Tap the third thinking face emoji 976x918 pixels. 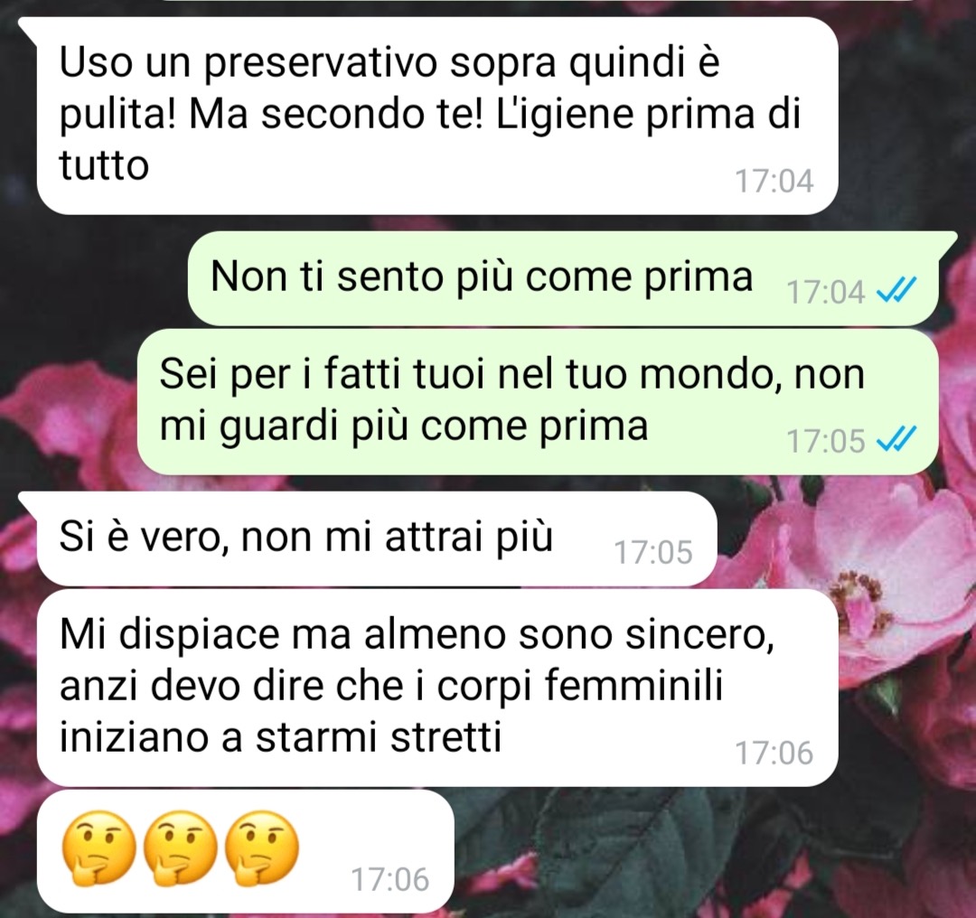[262, 848]
